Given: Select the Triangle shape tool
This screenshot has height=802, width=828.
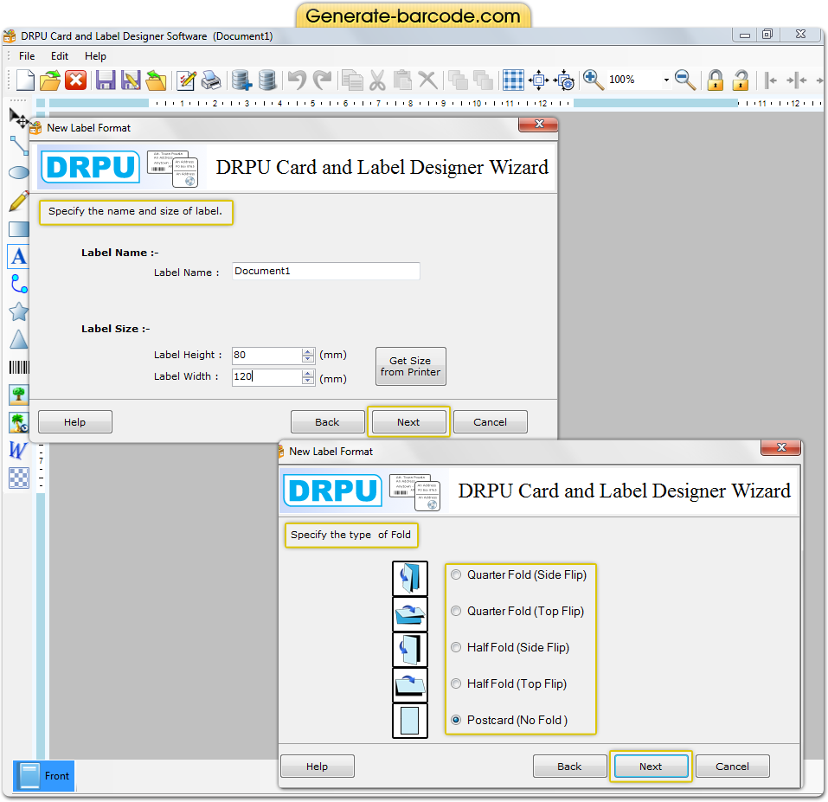Looking at the screenshot, I should [19, 339].
